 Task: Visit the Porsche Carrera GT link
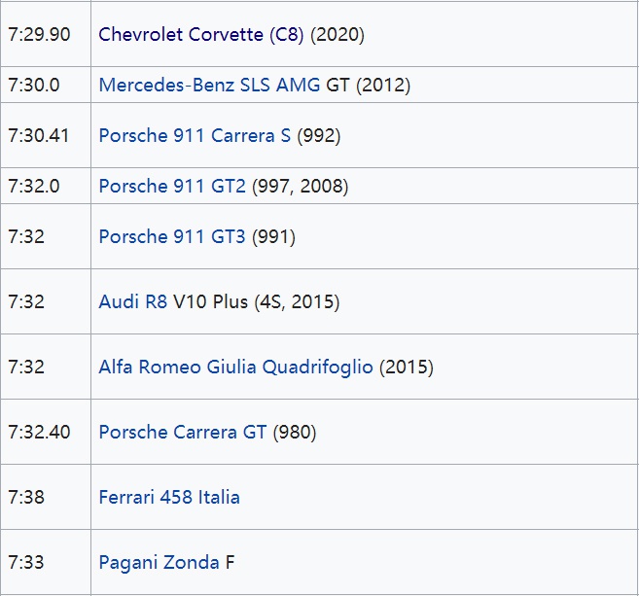tap(182, 432)
